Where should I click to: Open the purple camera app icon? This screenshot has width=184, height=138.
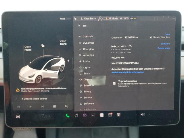coord(85,116)
